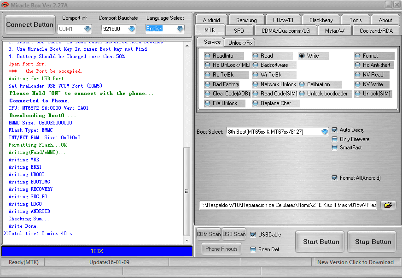Open the About tab
402x278 pixels.
point(385,20)
